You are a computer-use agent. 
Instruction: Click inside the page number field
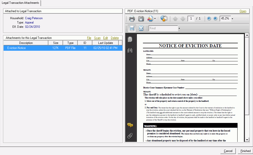[191, 18]
